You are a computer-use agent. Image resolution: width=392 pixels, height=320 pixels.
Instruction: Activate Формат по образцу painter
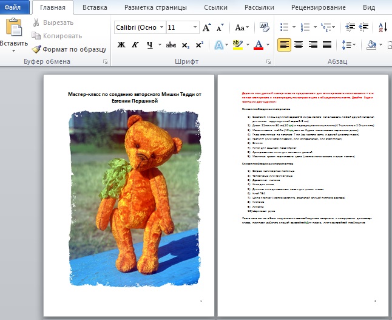(x=69, y=49)
